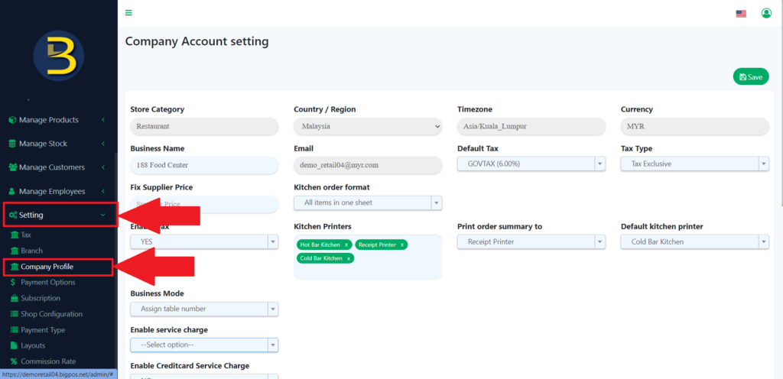
Task: Click the hamburger menu icon
Action: (128, 13)
